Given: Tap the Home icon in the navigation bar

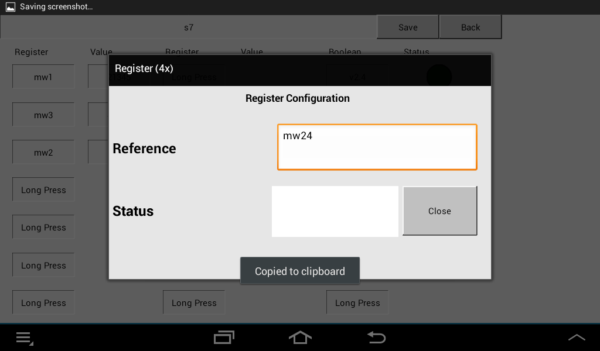Looking at the screenshot, I should click(x=300, y=337).
